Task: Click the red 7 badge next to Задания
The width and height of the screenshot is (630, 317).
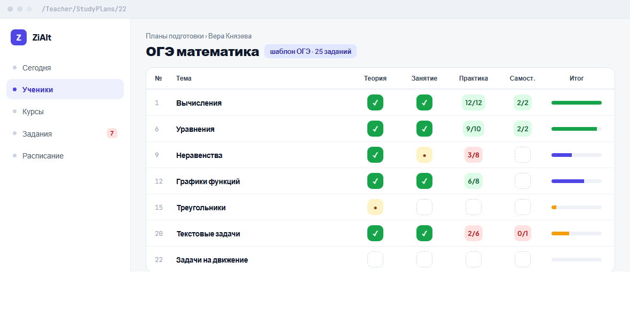Action: click(x=112, y=133)
